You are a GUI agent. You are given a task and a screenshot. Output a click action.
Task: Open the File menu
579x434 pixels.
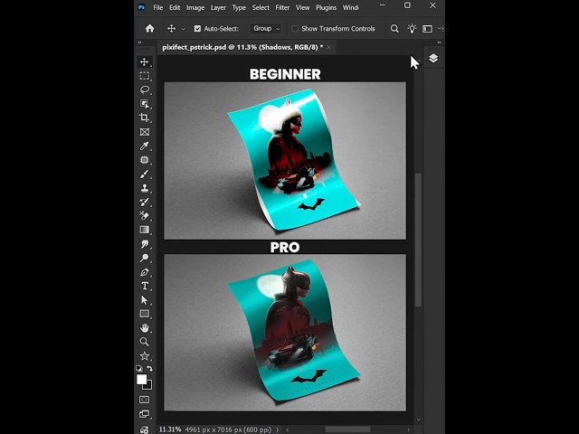(158, 7)
